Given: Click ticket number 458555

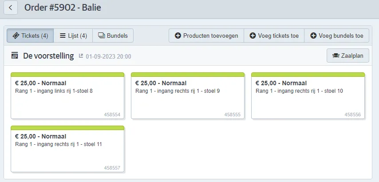Looking at the screenshot, I should tap(232, 115).
